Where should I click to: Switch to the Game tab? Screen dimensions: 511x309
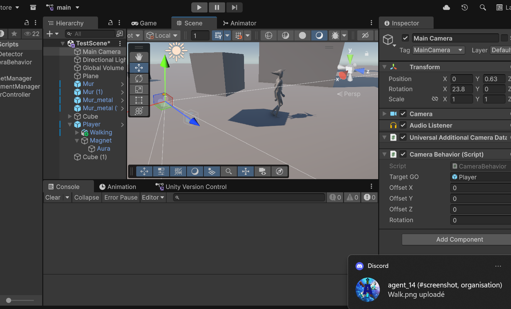pyautogui.click(x=144, y=23)
